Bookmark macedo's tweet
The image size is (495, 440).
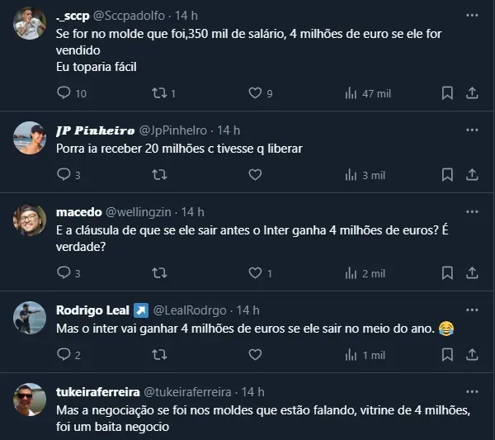(446, 272)
